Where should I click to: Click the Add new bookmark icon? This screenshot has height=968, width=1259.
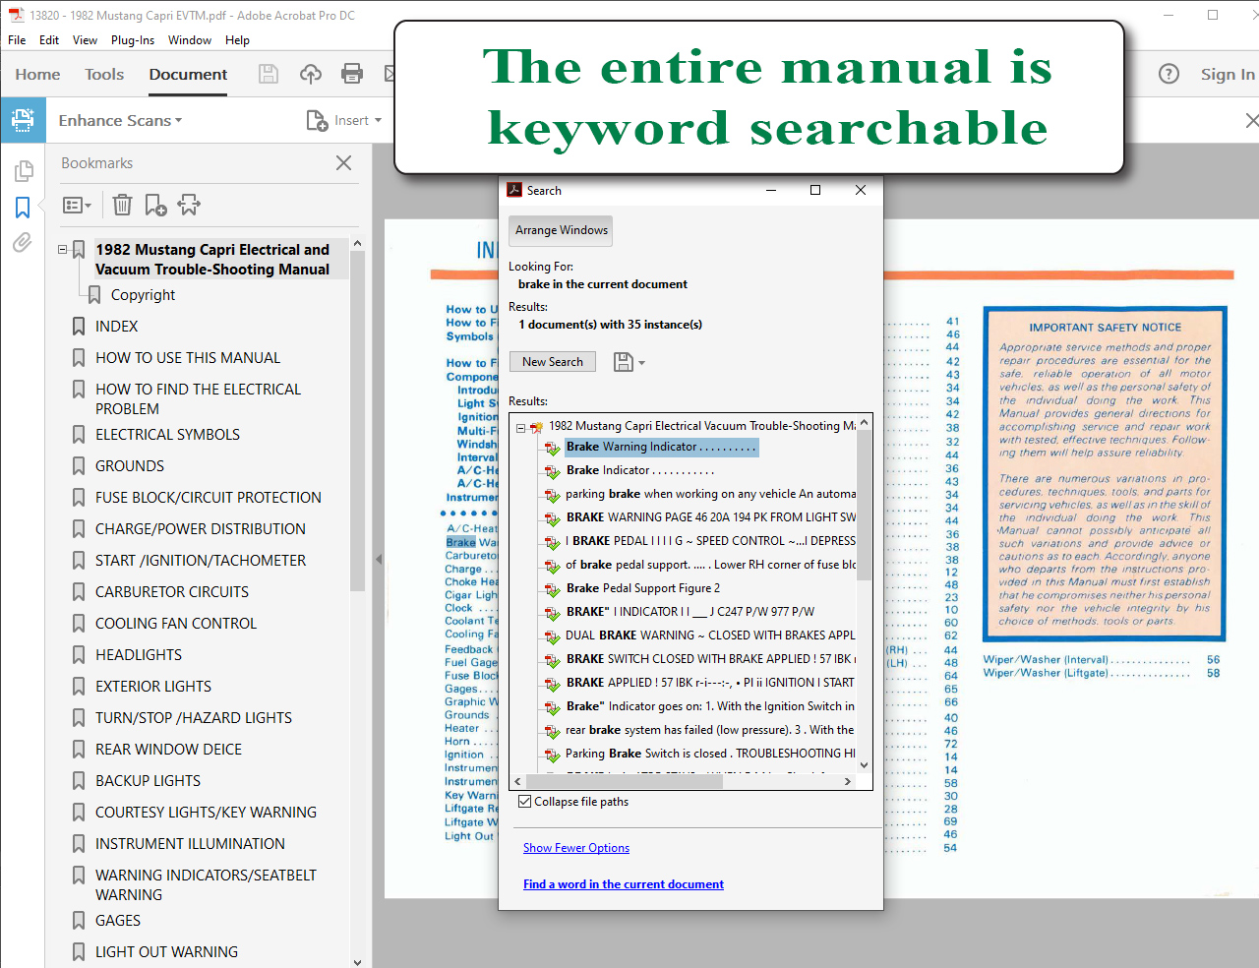click(156, 205)
